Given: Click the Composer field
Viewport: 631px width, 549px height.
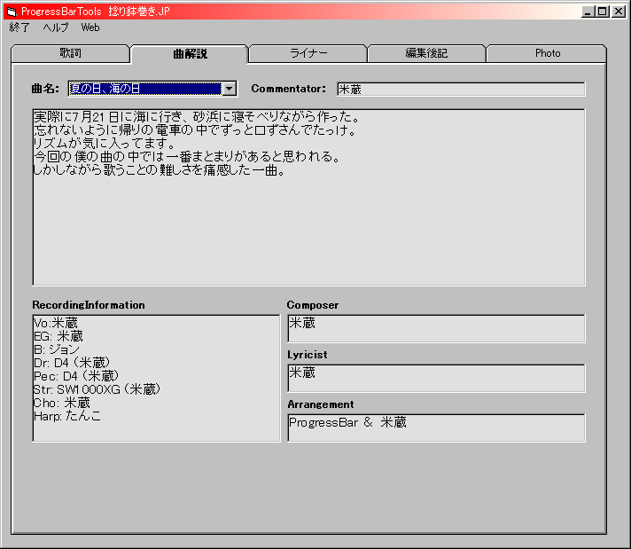Looking at the screenshot, I should pyautogui.click(x=436, y=329).
